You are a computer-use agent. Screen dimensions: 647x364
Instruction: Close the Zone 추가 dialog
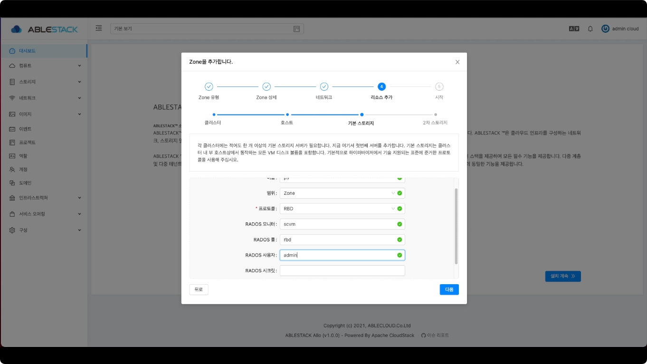[x=457, y=62]
